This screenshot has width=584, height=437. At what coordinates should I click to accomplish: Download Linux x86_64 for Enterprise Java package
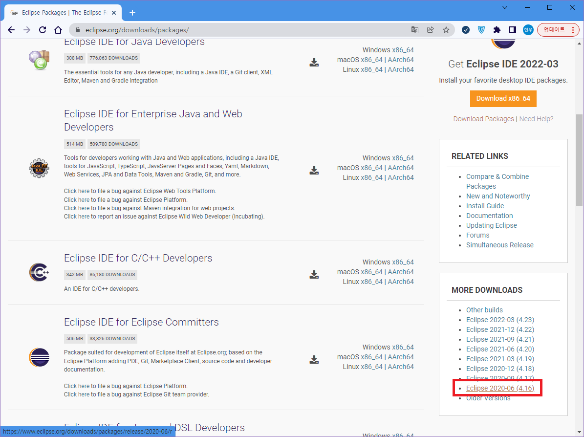click(x=371, y=177)
